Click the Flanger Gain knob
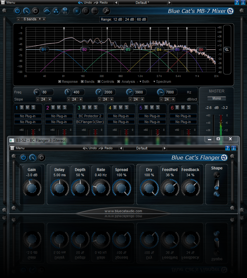The width and height of the screenshot is (247, 278). 32,188
